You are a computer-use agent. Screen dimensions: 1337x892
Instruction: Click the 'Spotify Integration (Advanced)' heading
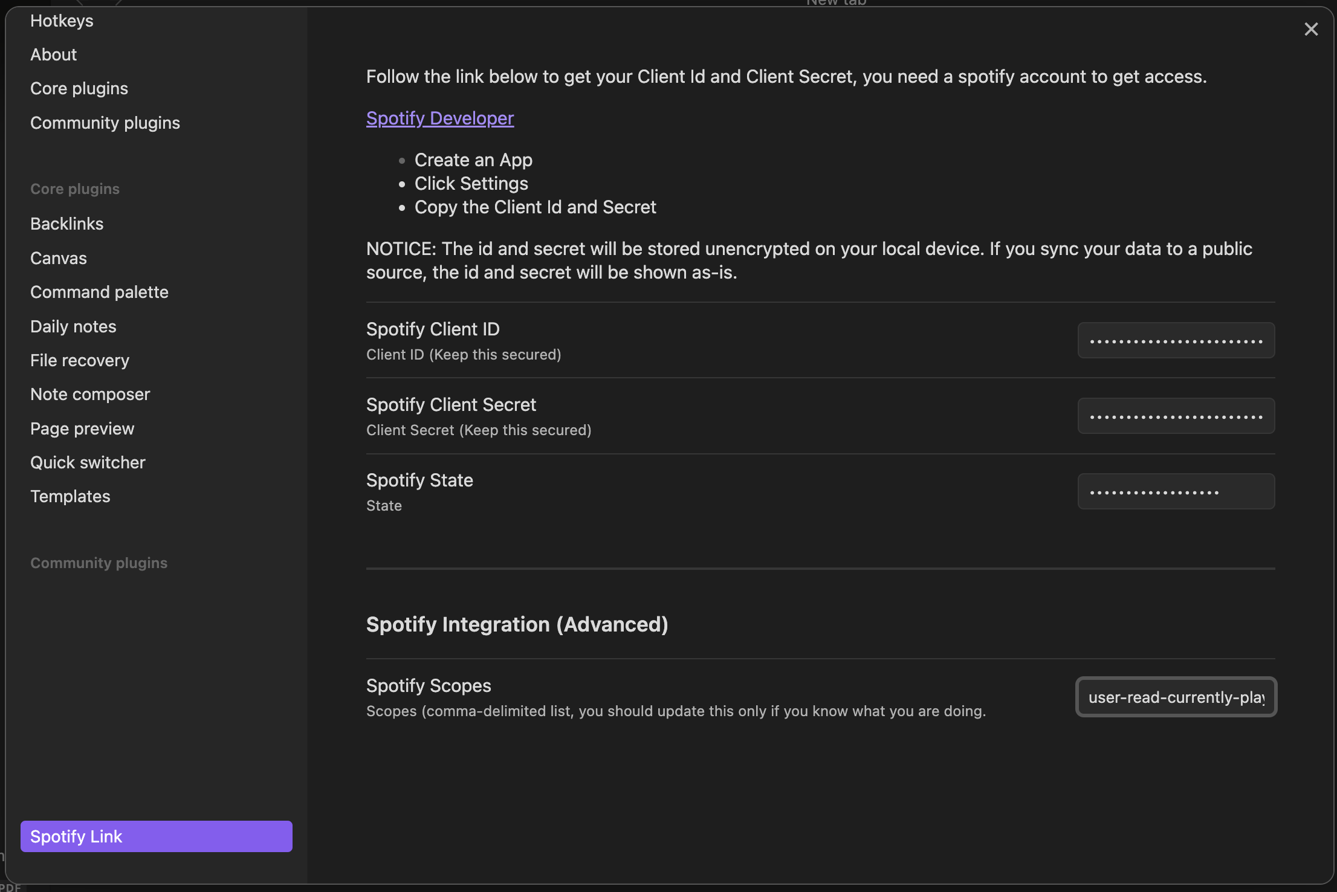(517, 624)
